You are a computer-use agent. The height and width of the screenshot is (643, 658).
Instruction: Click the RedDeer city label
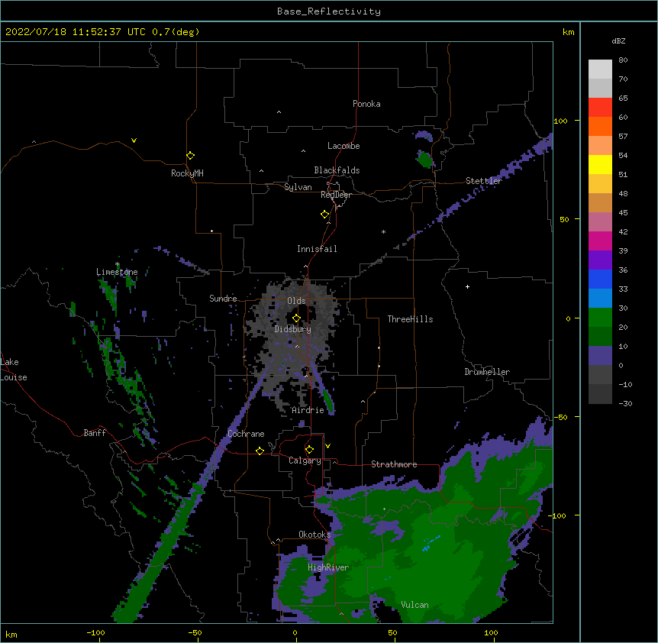coord(336,195)
